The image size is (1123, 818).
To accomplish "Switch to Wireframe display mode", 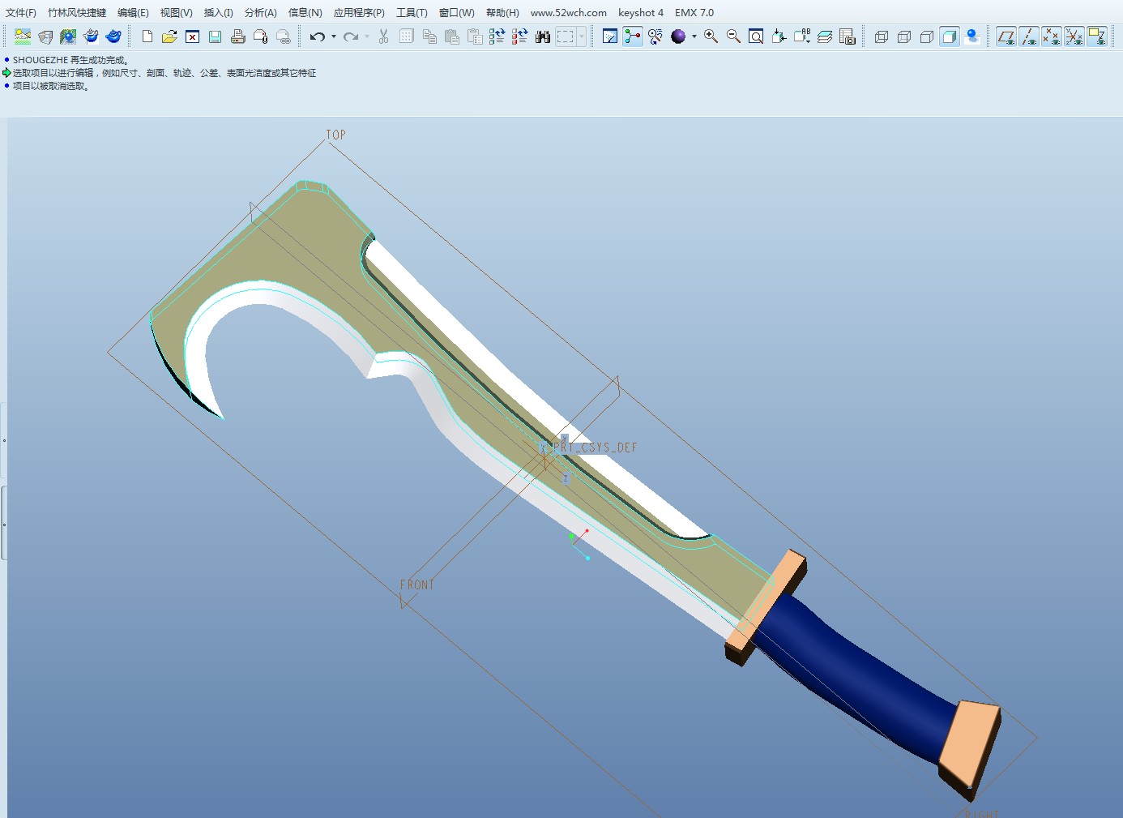I will [x=882, y=36].
